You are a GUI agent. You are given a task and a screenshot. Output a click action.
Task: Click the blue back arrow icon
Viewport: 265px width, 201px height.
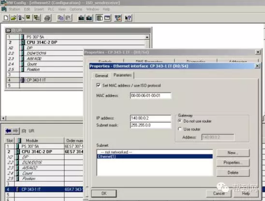pos(8,131)
